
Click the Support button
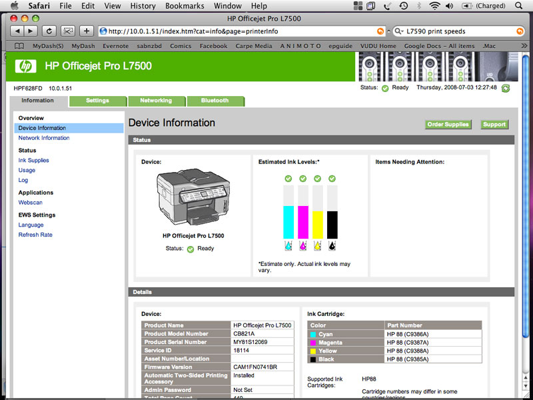pyautogui.click(x=494, y=125)
